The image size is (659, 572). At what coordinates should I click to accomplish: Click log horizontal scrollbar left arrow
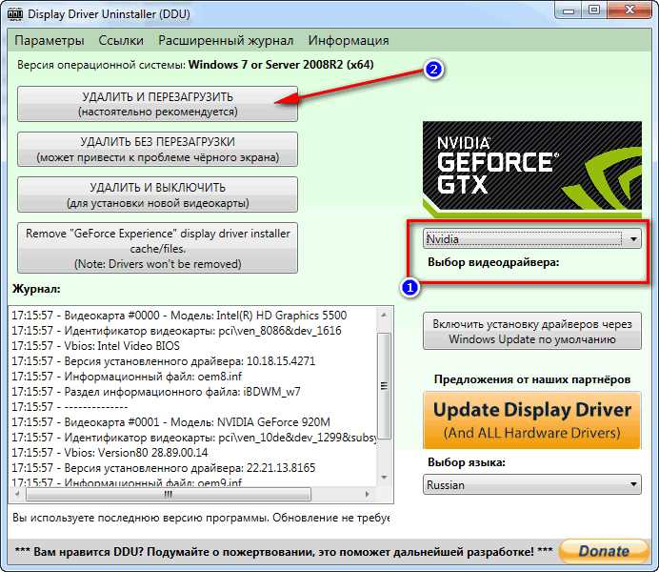18,494
